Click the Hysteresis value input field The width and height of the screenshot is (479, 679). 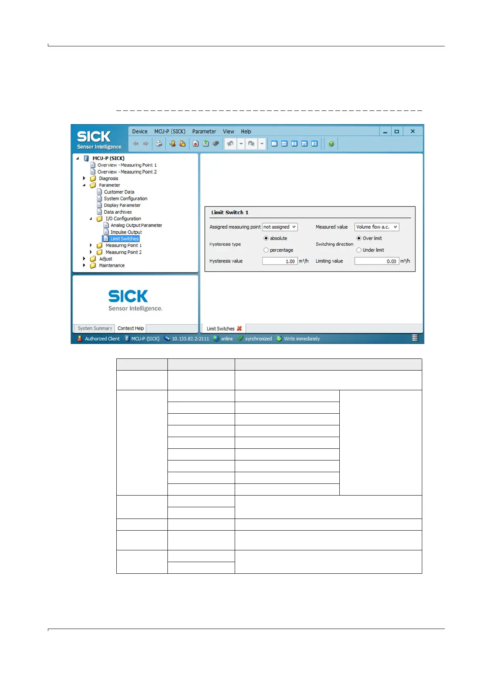pyautogui.click(x=280, y=261)
